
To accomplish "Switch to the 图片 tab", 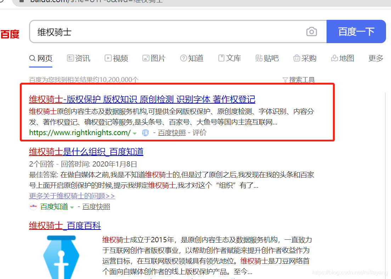I will click(x=154, y=58).
